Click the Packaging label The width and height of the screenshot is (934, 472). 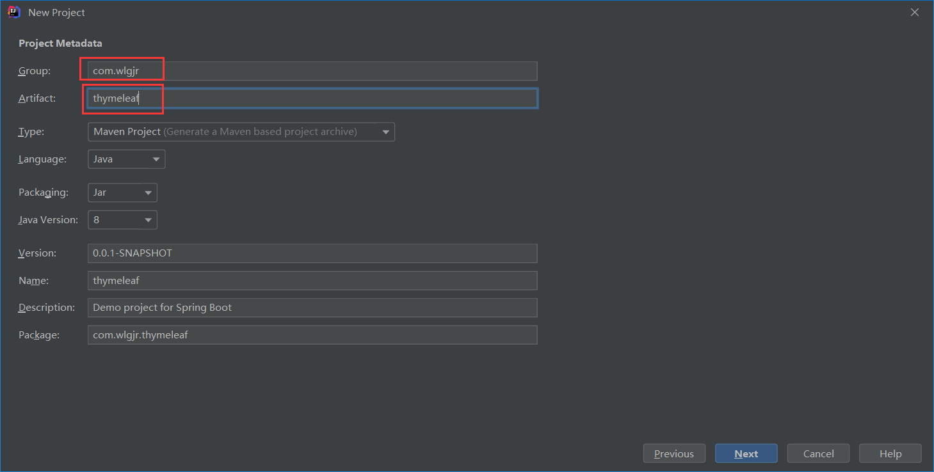point(42,193)
